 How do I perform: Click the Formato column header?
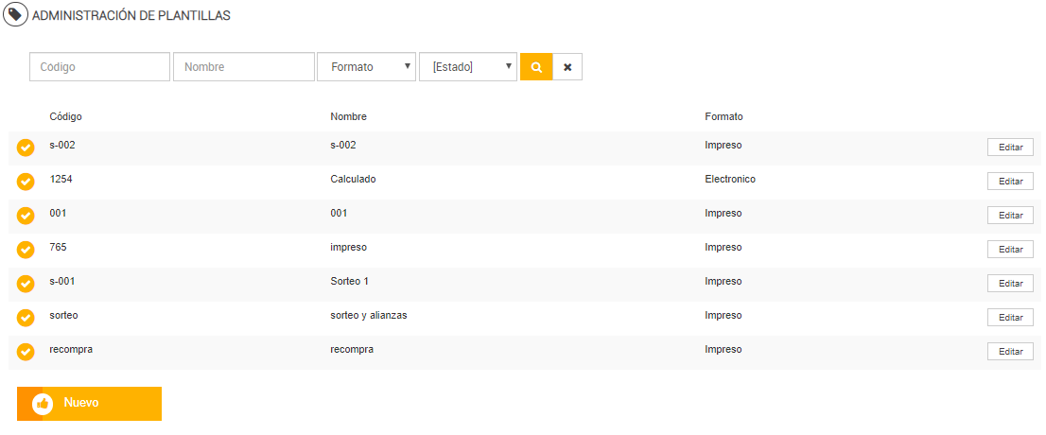point(723,116)
